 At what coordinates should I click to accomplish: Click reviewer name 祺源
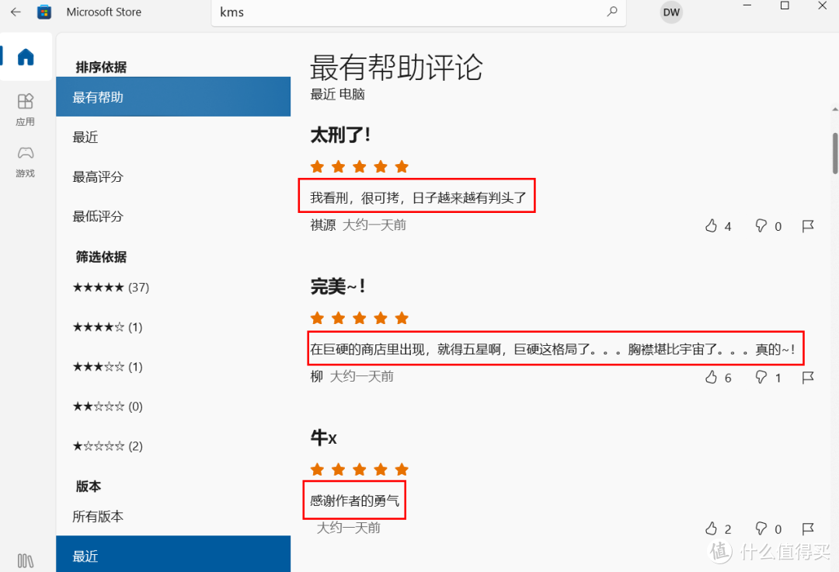coord(322,225)
